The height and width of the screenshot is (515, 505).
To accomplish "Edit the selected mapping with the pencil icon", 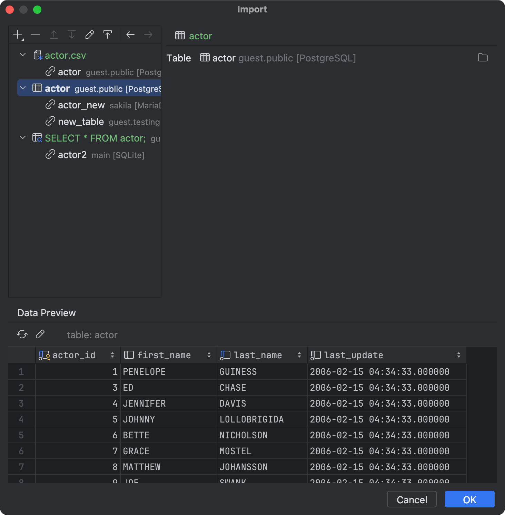I will pyautogui.click(x=90, y=34).
